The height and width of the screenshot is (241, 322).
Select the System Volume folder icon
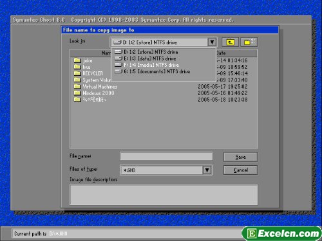[77, 80]
